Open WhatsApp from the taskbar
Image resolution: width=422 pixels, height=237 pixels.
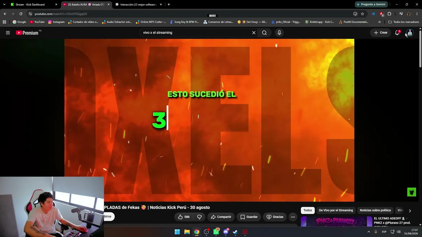click(216, 232)
